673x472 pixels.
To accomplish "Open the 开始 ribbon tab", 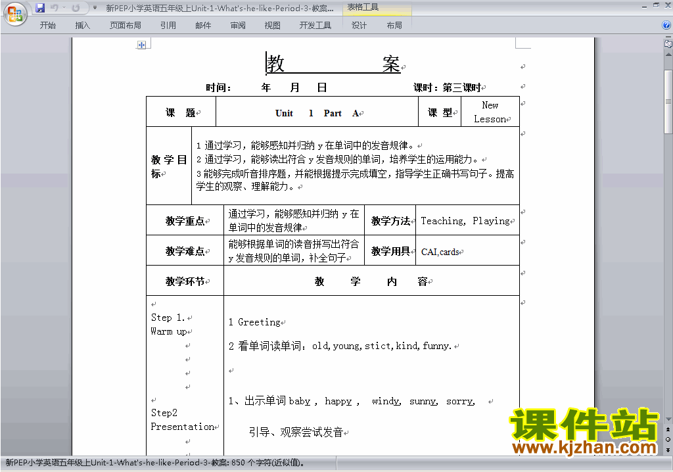I will point(47,26).
